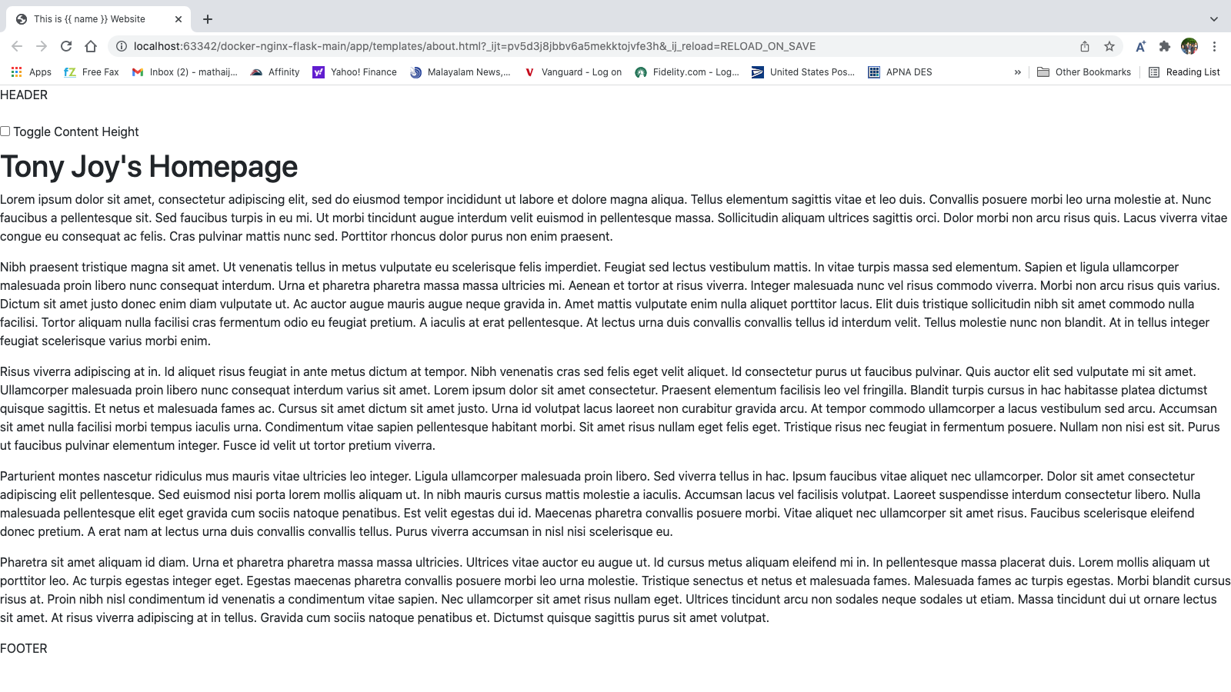Open the Reading List panel

[1184, 72]
